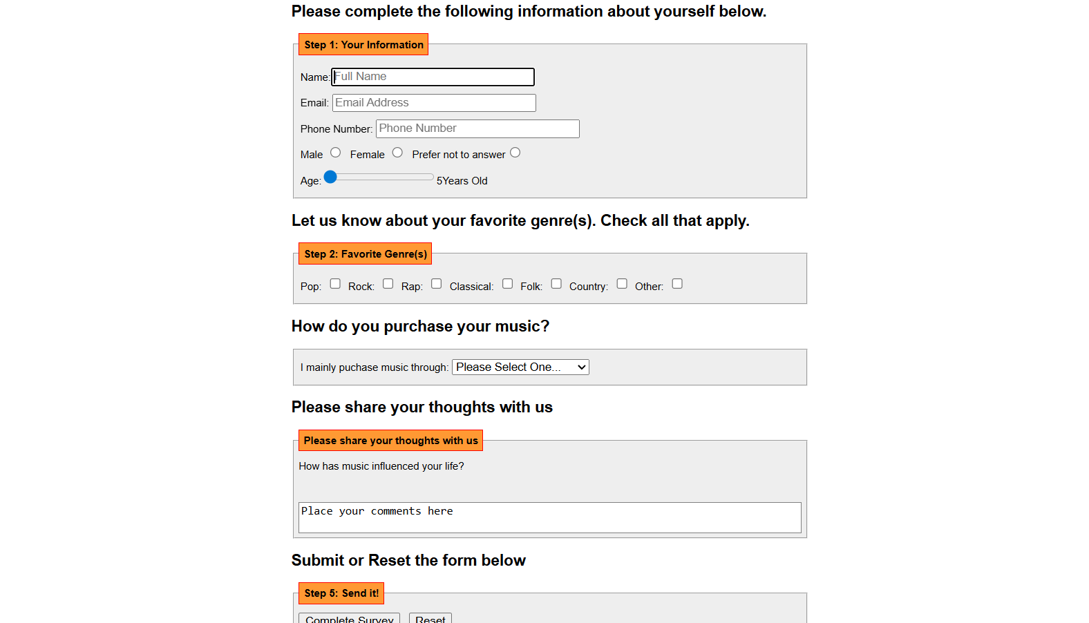This screenshot has height=623, width=1089.
Task: Enable the Classical genre checkbox
Action: point(508,284)
